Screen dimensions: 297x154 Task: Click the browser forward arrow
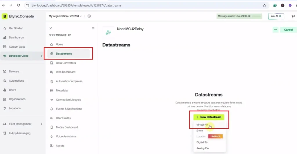point(11,5)
